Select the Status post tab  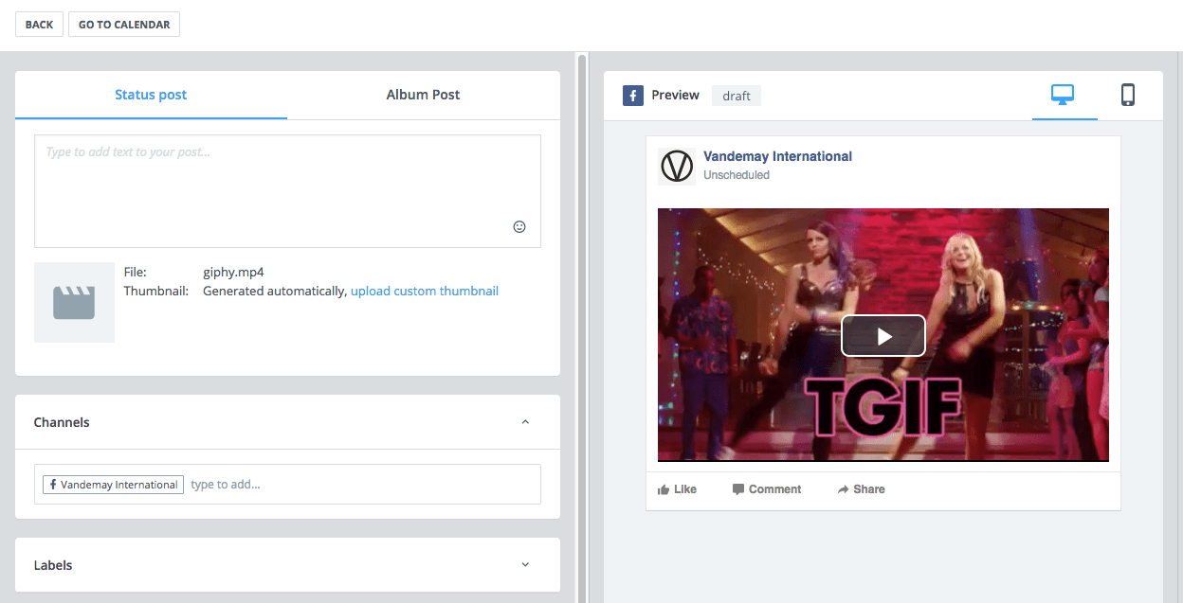click(x=151, y=95)
